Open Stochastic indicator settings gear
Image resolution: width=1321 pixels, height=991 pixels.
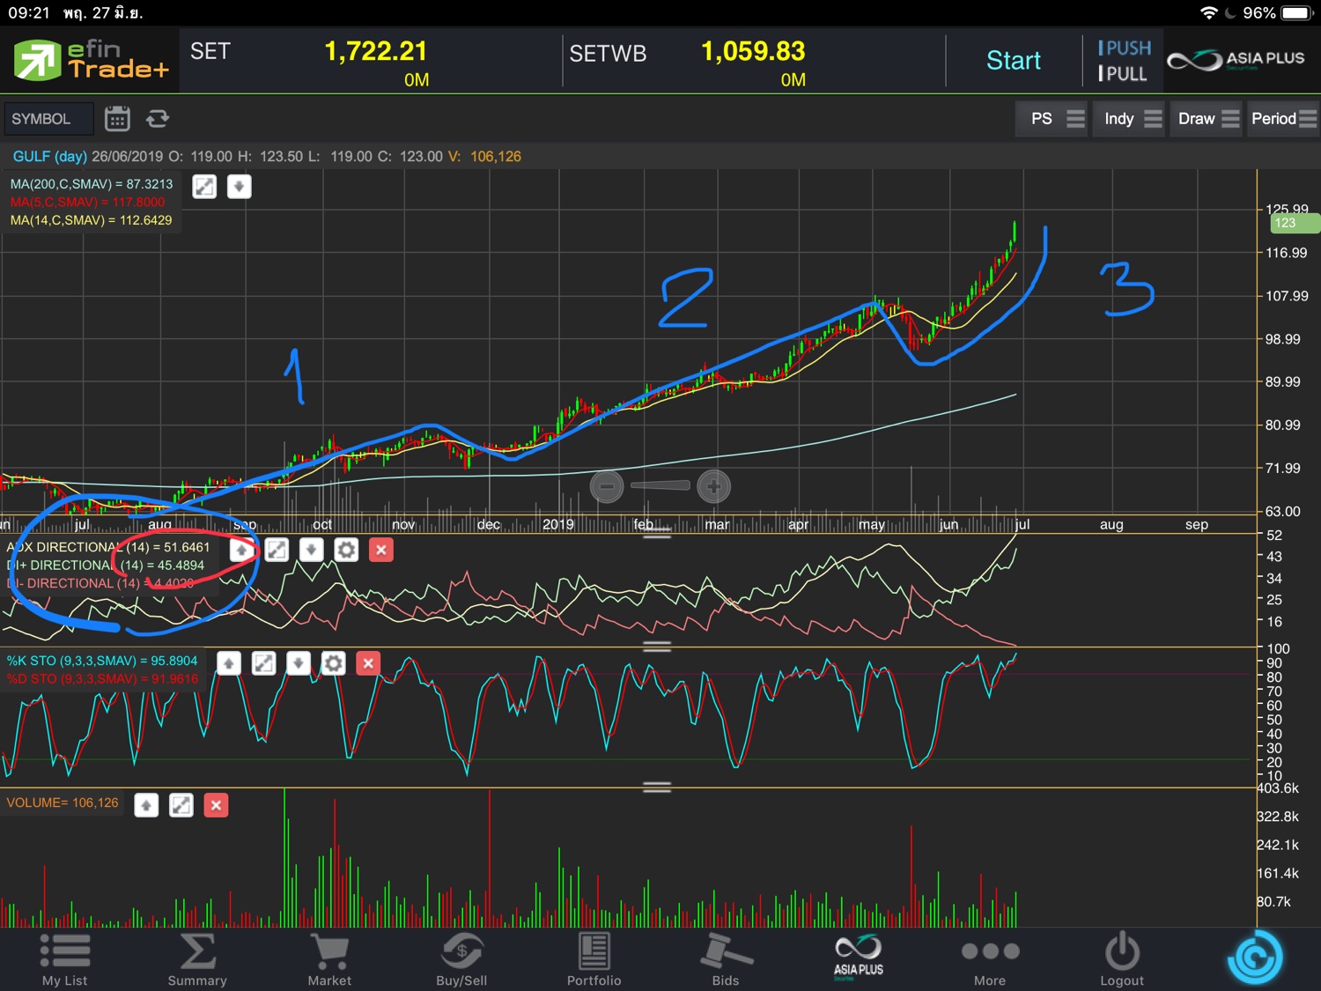[x=333, y=663]
